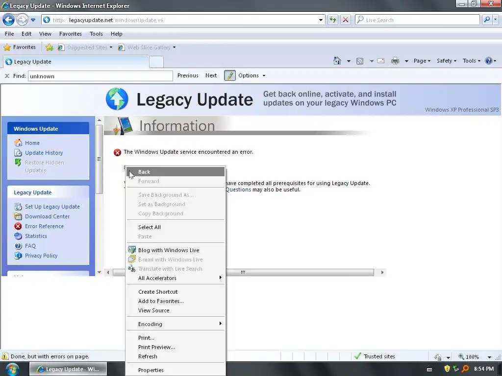The image size is (502, 376).
Task: Click the Refresh page icon
Action: pyautogui.click(x=333, y=20)
